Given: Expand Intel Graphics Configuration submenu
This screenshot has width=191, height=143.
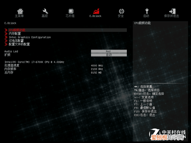Looking at the screenshot, I should pos(30,37).
